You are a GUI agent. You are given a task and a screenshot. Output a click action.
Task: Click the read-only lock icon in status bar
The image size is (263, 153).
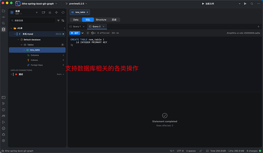coord(201,151)
